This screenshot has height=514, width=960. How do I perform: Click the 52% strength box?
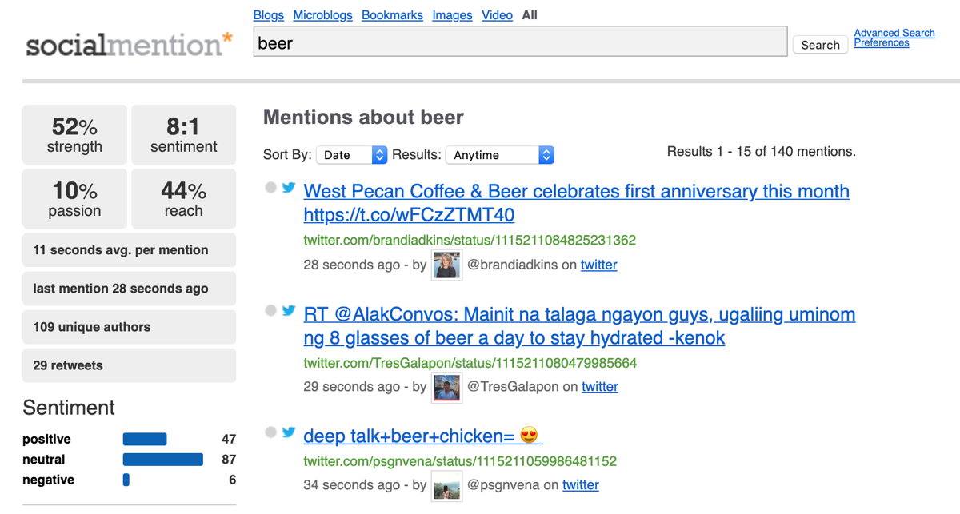click(74, 134)
